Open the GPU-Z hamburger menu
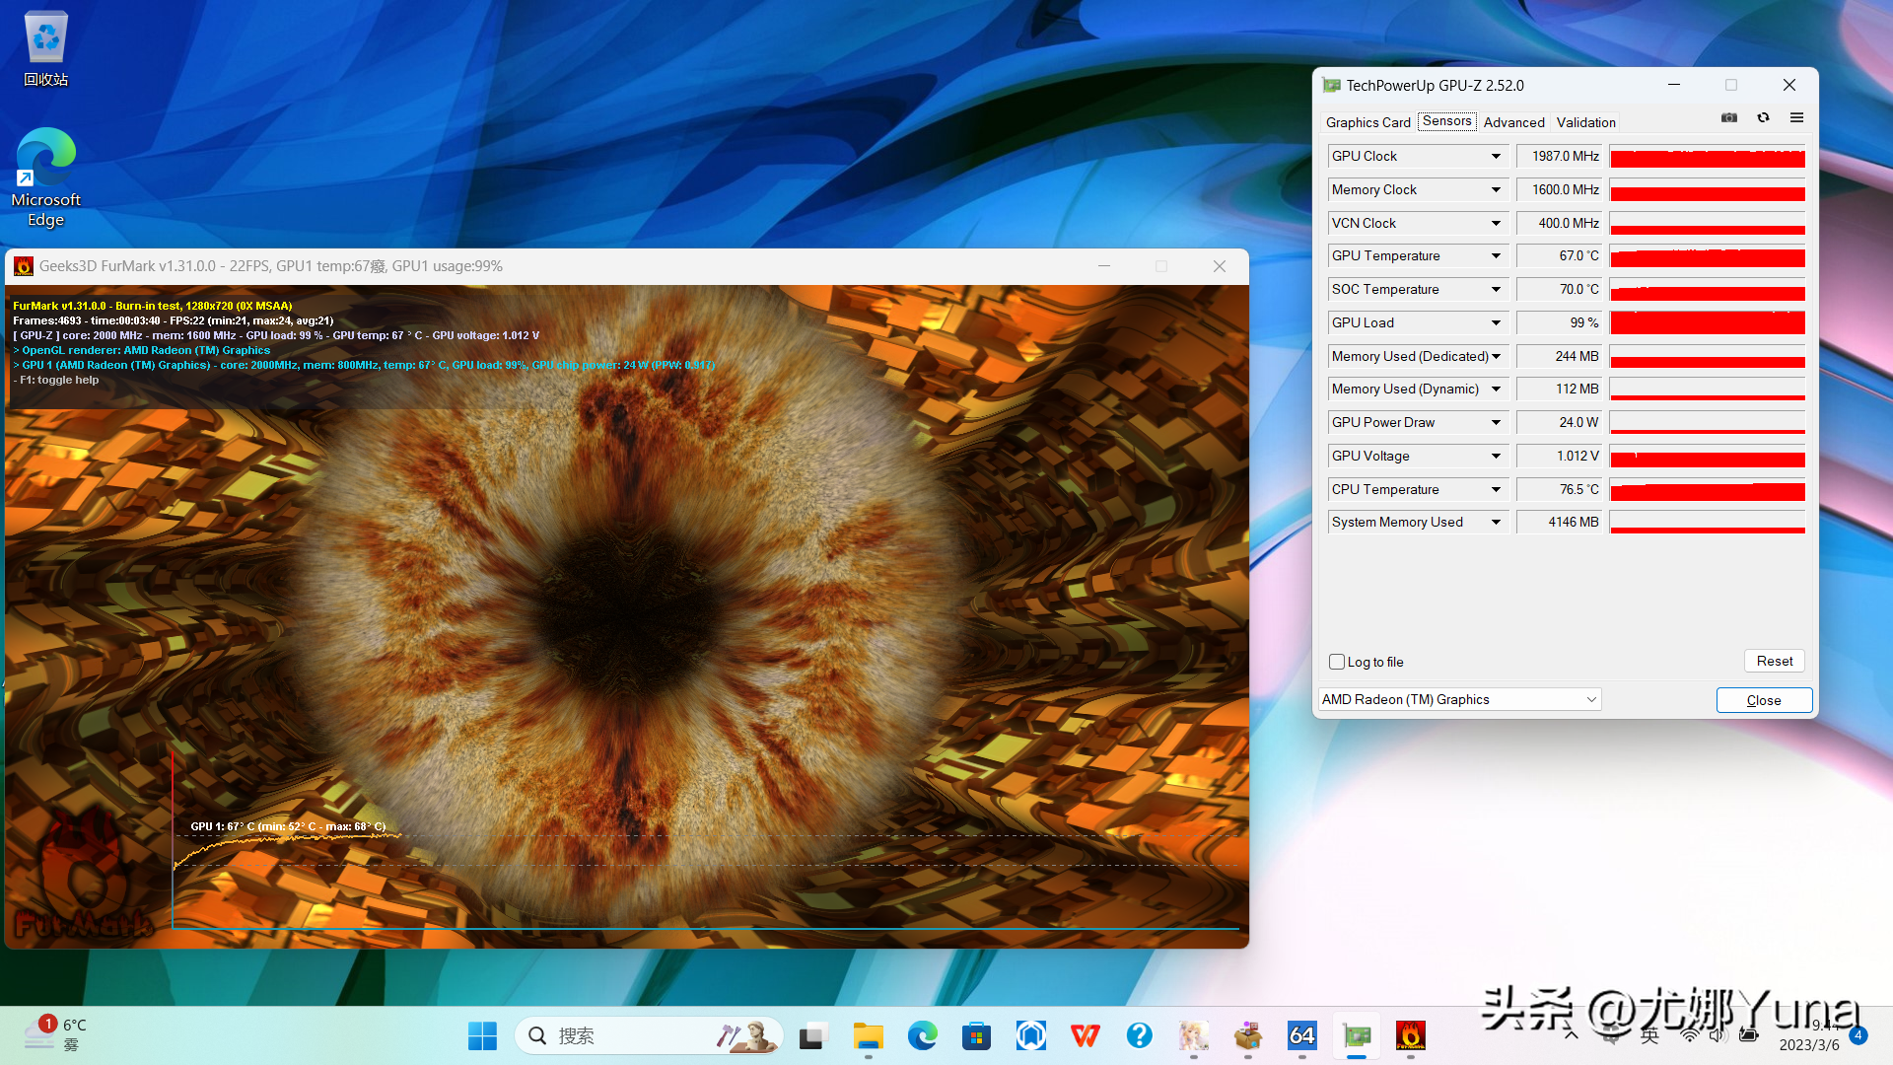Viewport: 1893px width, 1065px height. point(1796,117)
